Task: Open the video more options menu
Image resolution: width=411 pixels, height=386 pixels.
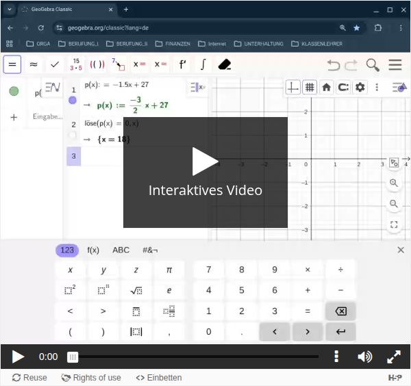Action: (x=336, y=357)
